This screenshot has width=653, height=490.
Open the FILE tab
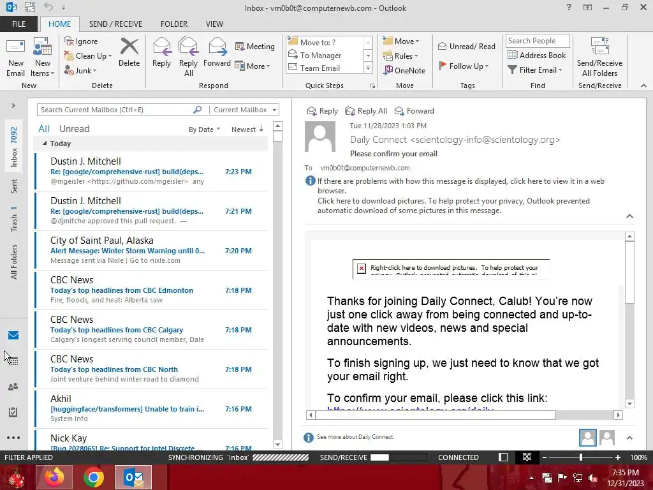tap(18, 24)
